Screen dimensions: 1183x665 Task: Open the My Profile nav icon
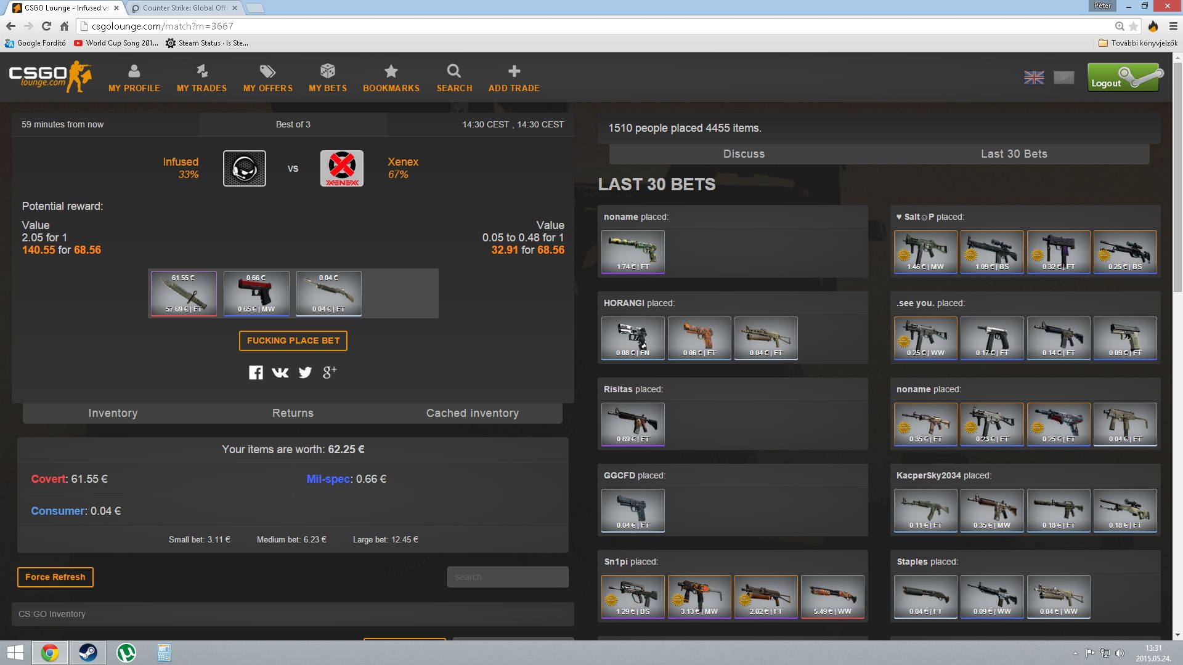tap(134, 71)
